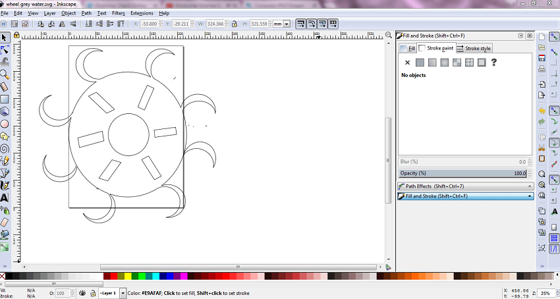Click the Linear gradient paint button
The width and height of the screenshot is (560, 299).
(432, 63)
